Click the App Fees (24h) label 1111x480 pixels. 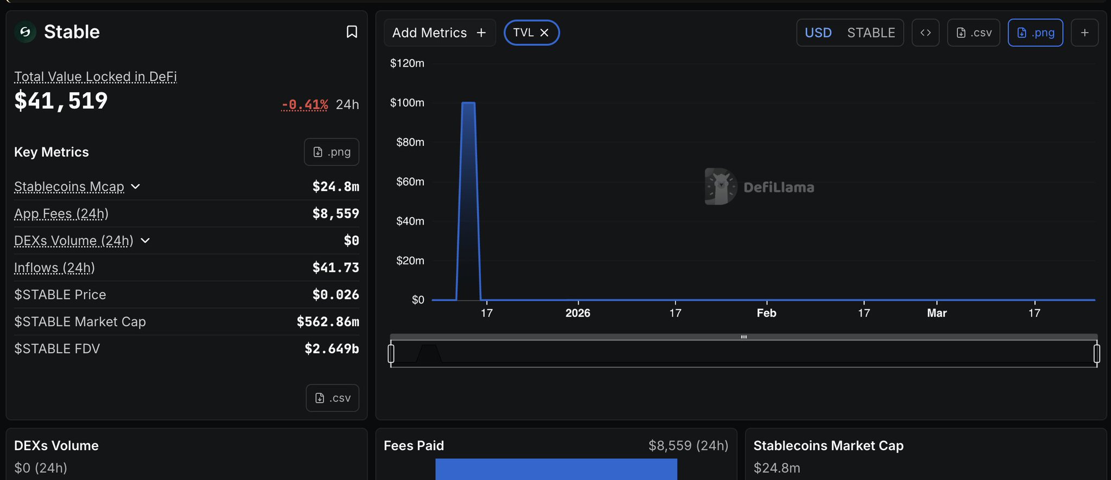(x=61, y=214)
